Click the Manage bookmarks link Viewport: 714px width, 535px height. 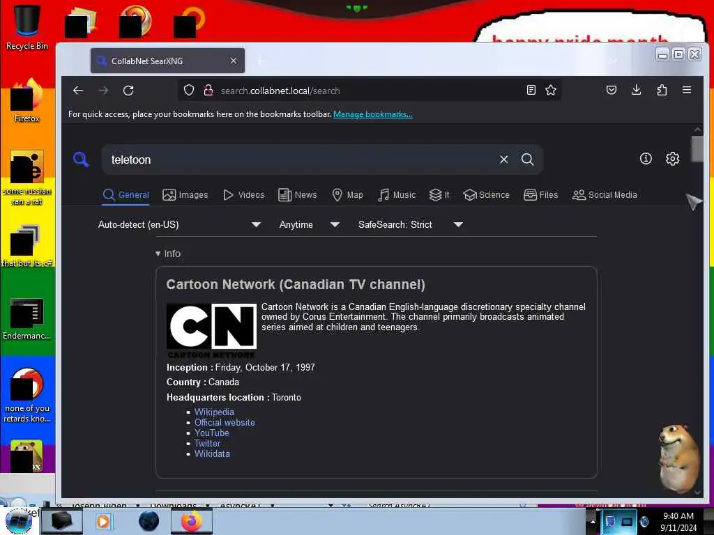pos(373,114)
